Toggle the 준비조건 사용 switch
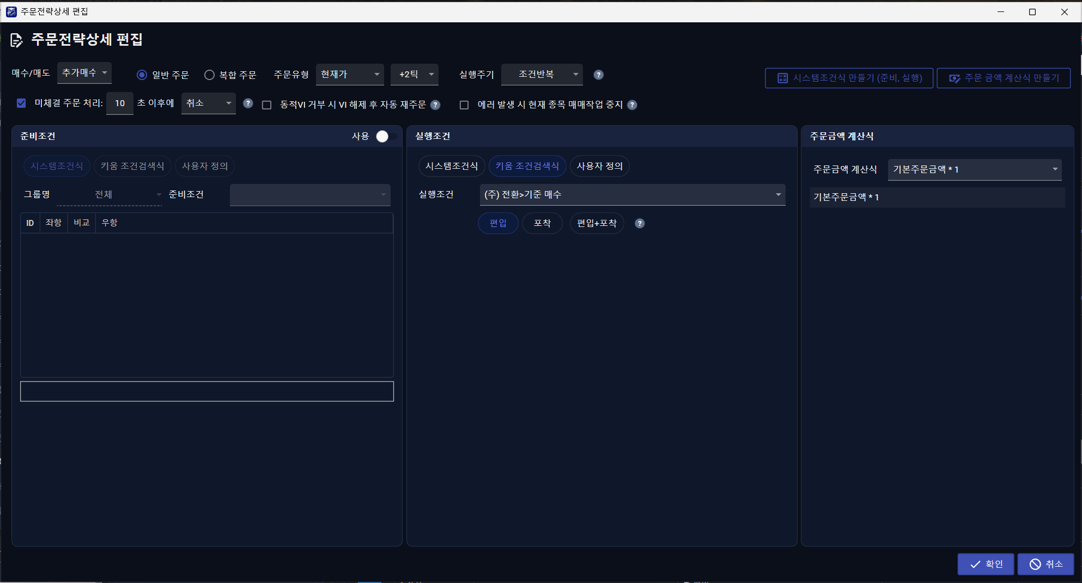The image size is (1082, 583). 386,136
